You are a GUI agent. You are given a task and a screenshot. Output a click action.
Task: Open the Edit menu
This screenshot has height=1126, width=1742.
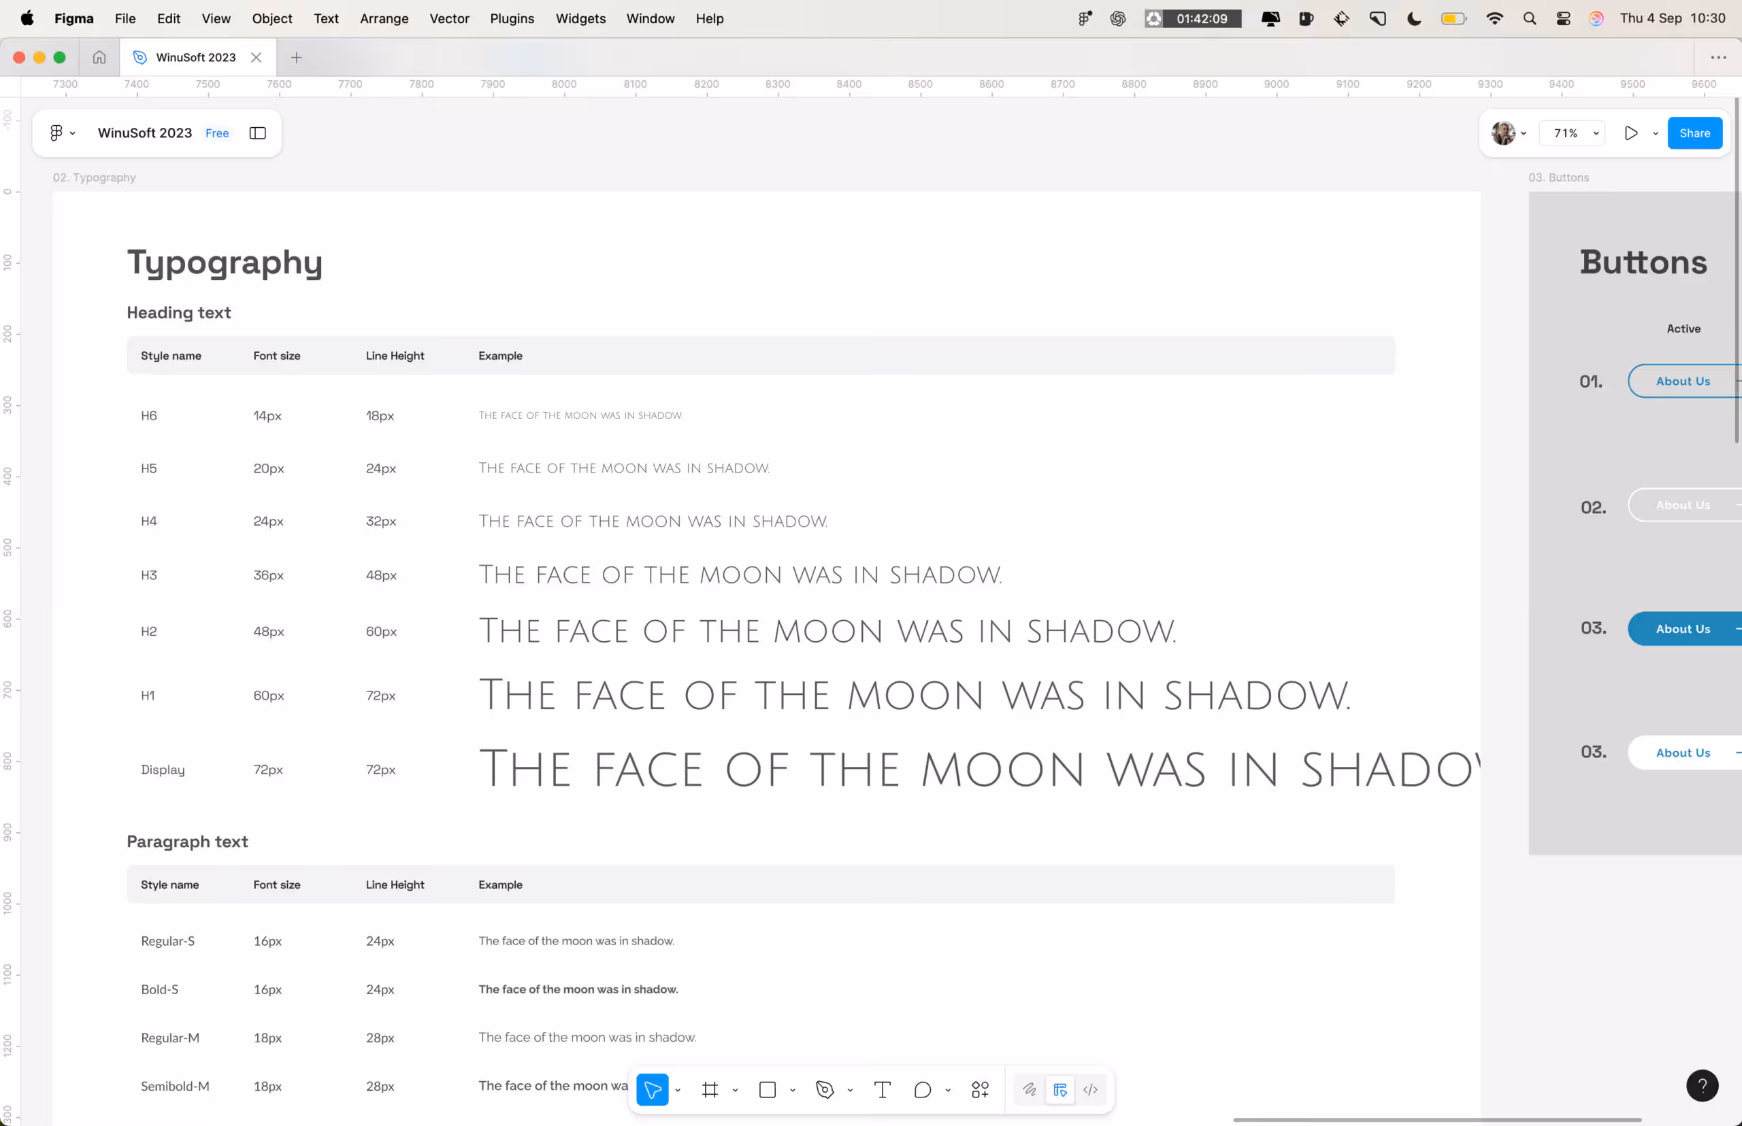(x=168, y=18)
